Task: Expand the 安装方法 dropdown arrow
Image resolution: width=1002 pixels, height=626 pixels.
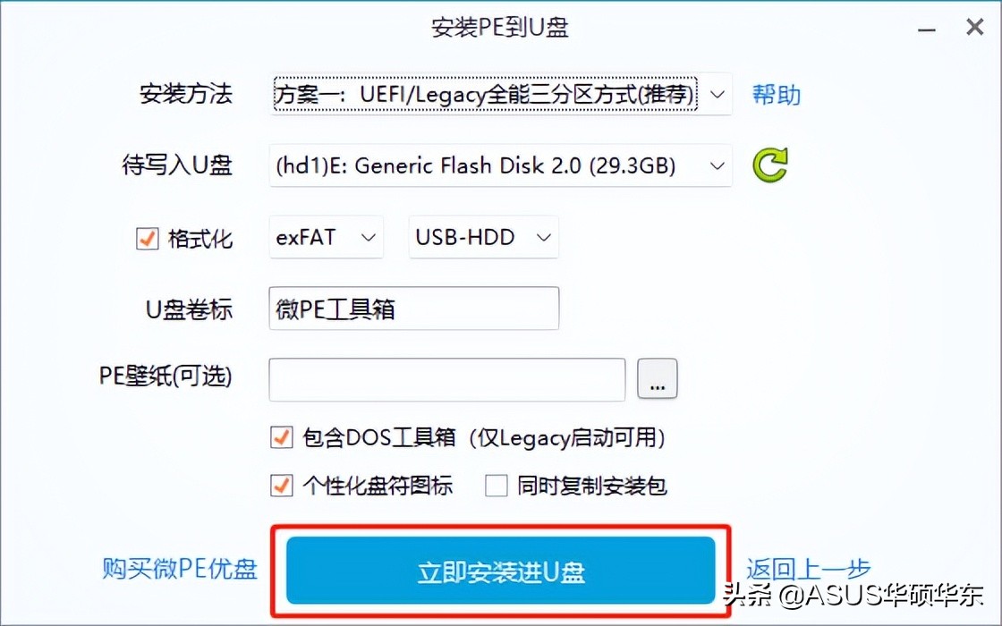Action: (717, 95)
